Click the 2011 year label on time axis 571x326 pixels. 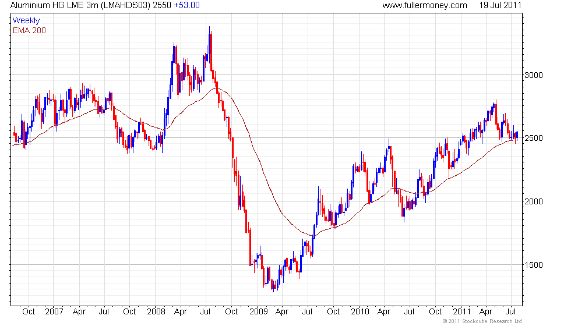461,312
